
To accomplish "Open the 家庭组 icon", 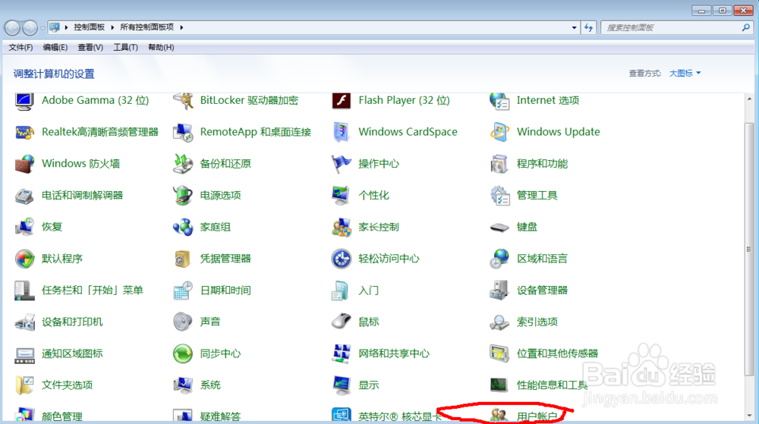I will tap(183, 227).
